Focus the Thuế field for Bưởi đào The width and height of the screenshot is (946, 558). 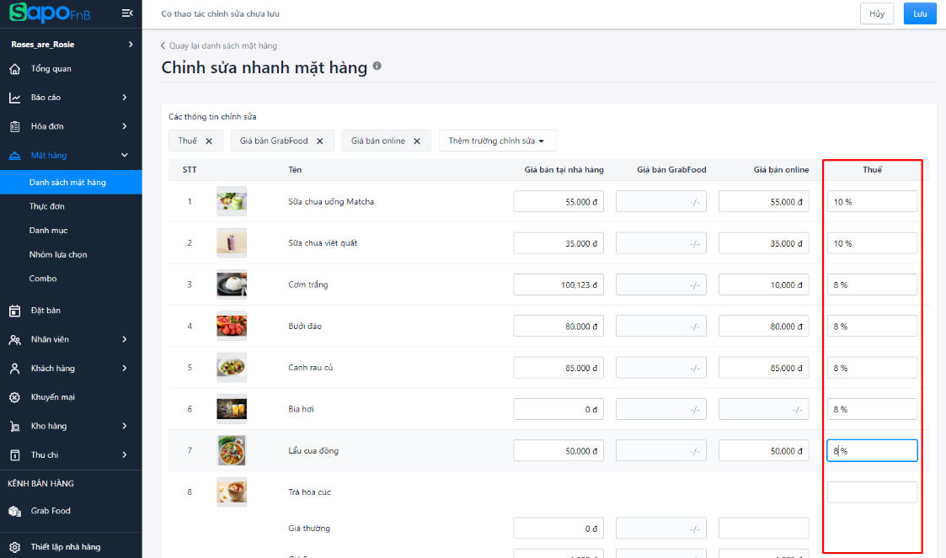tap(873, 326)
